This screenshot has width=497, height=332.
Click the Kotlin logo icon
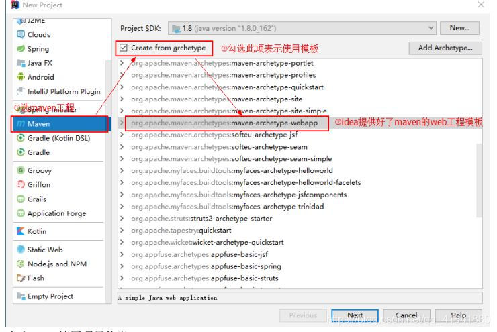tap(21, 231)
